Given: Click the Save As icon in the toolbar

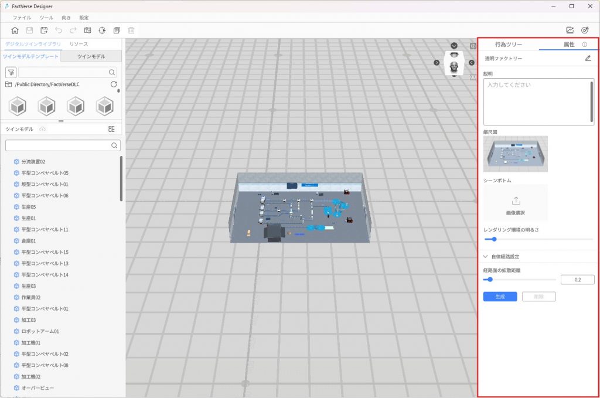Looking at the screenshot, I should tap(44, 30).
